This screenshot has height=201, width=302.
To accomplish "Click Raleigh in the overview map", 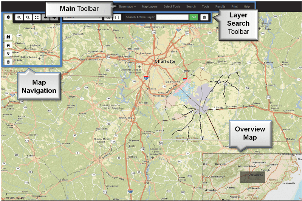I will [265, 170].
